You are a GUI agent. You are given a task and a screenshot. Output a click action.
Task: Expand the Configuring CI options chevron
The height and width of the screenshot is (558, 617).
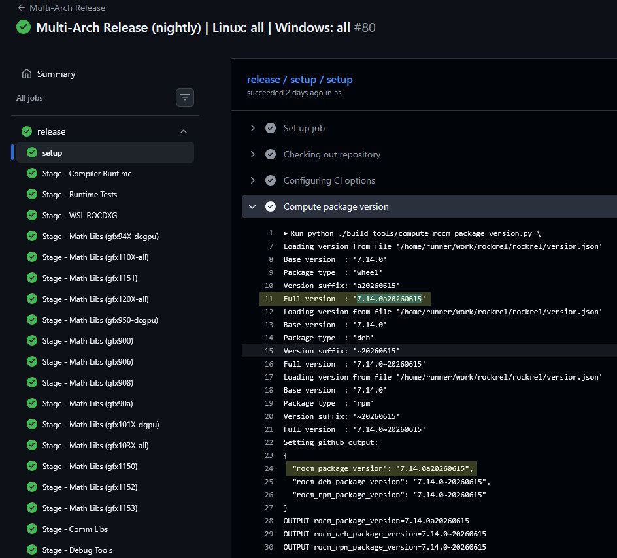[x=253, y=180]
